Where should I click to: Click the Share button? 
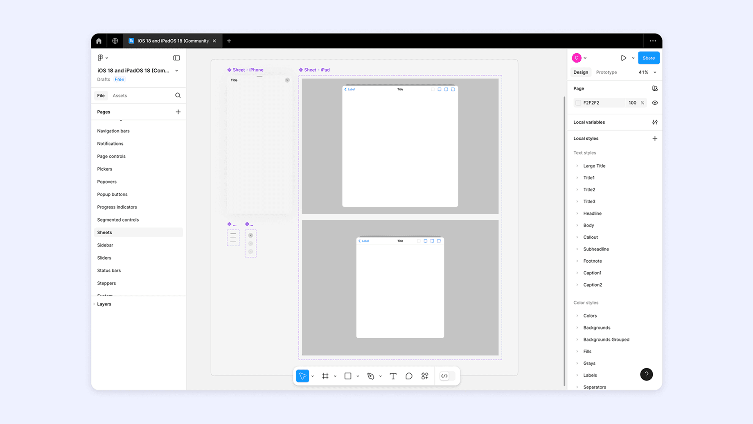649,58
